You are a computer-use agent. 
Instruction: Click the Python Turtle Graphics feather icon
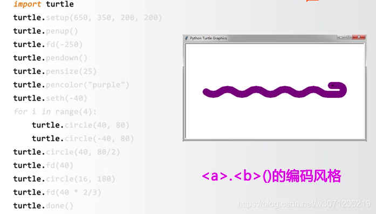point(186,38)
